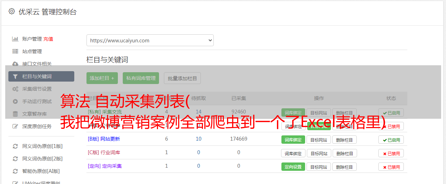Click the 添加栏目 + button
The width and height of the screenshot is (446, 184).
click(102, 78)
